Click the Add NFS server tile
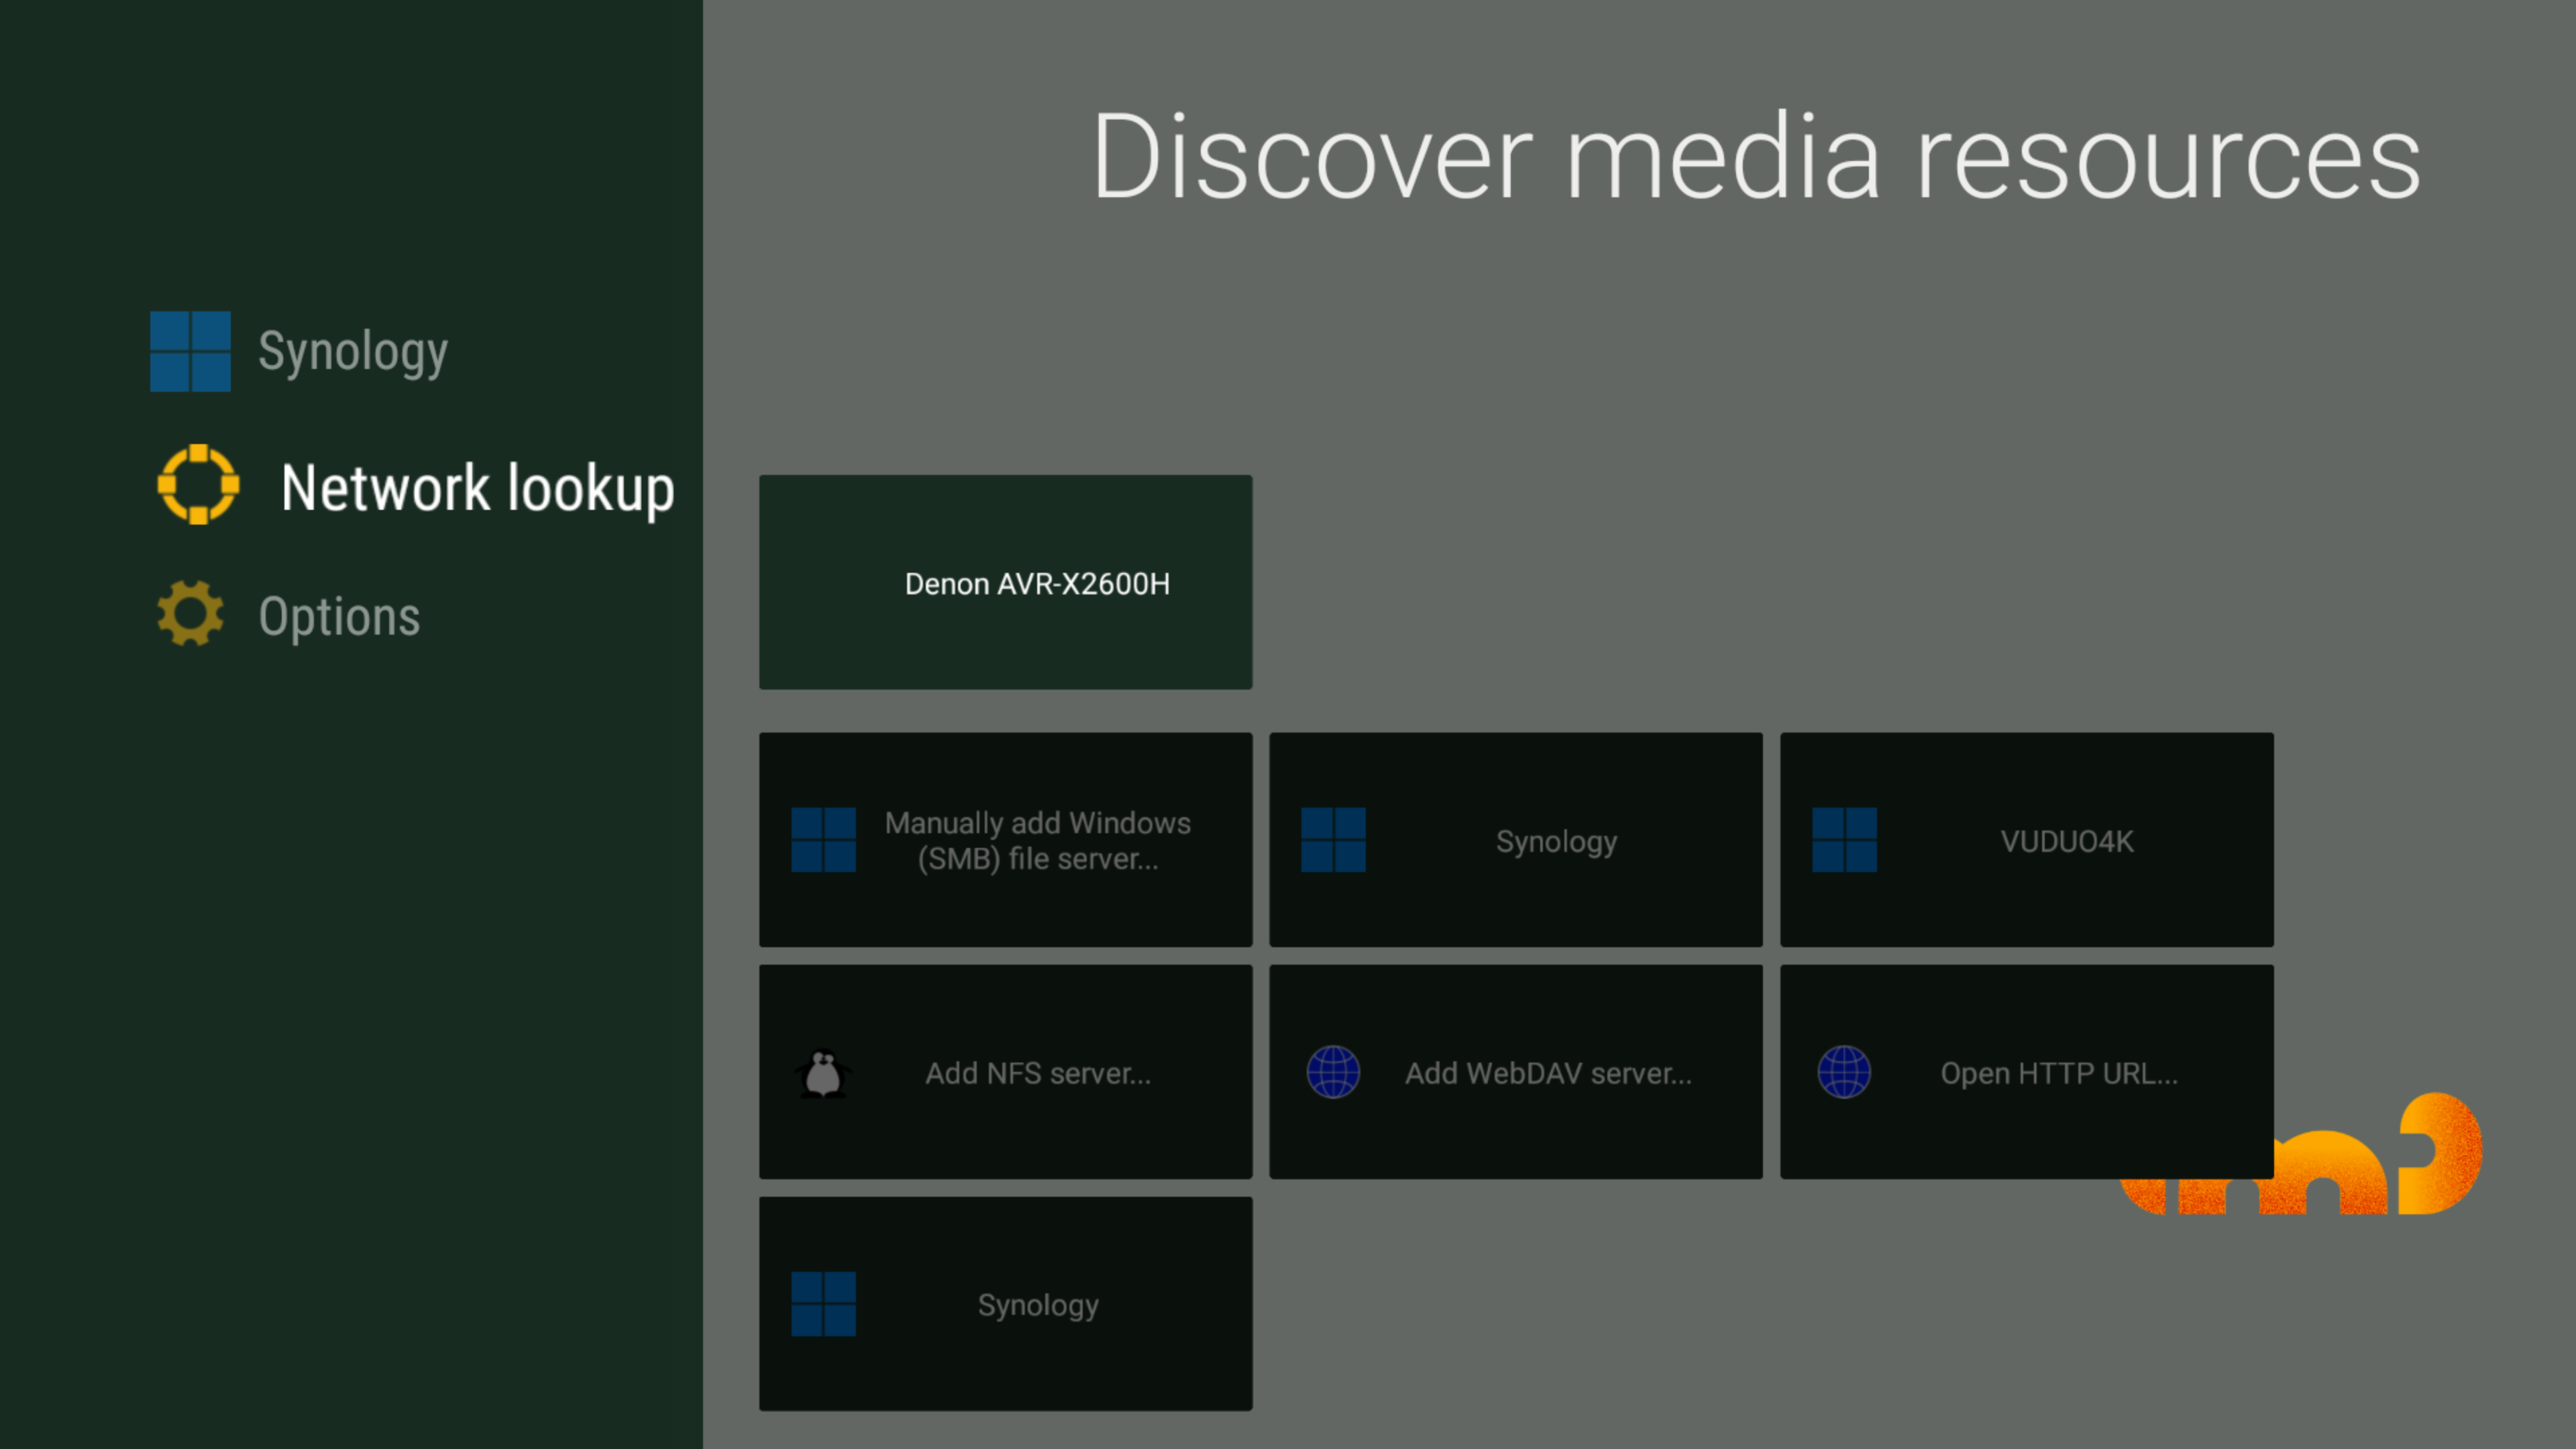The image size is (2576, 1449). coord(1005,1072)
